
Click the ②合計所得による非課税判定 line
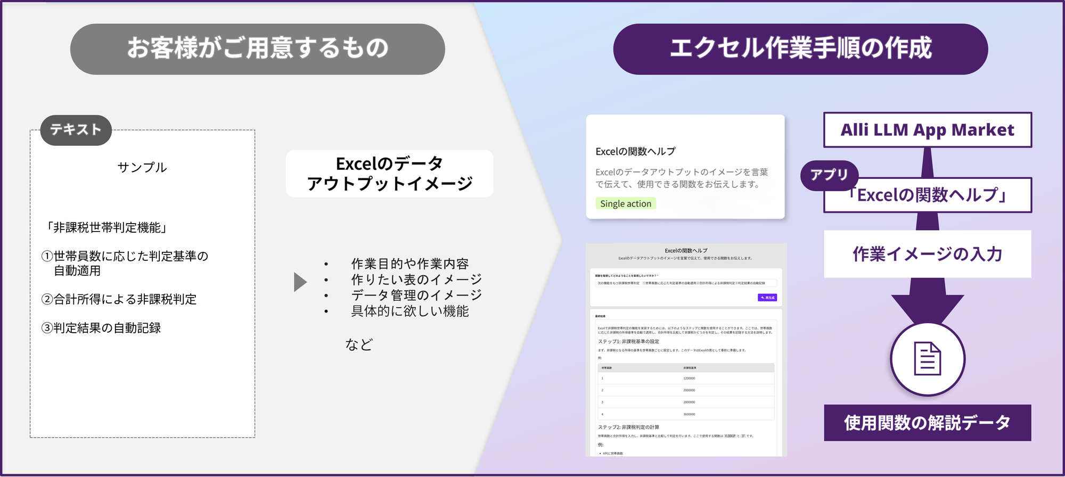point(119,299)
